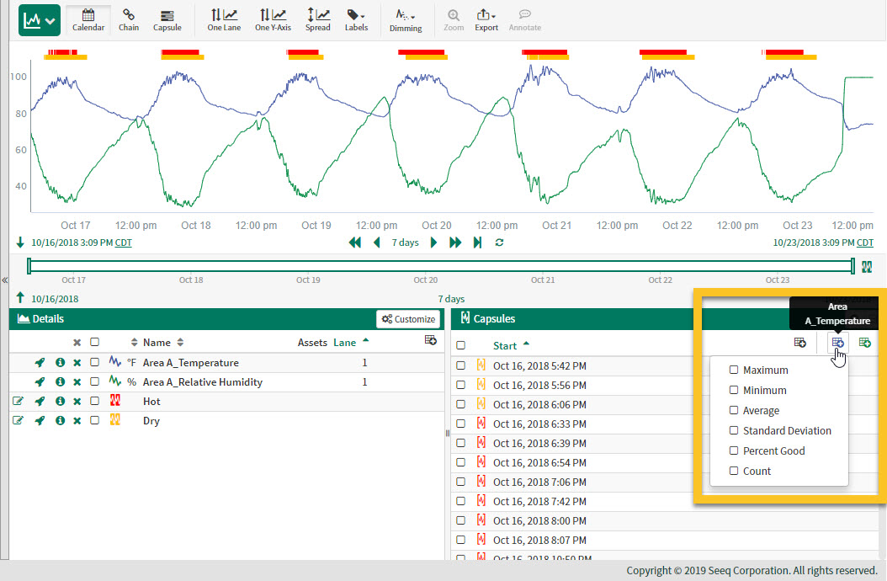Select the Chain view icon
The width and height of the screenshot is (887, 581).
(129, 19)
